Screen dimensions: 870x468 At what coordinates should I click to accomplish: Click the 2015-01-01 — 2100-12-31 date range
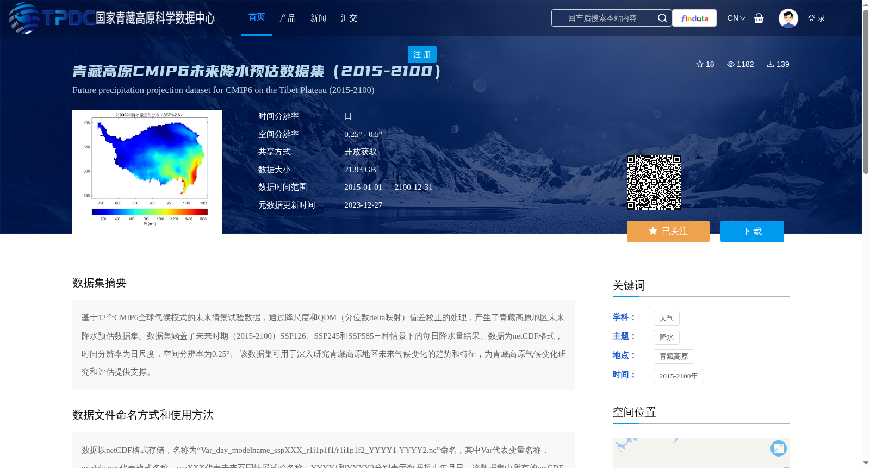point(388,187)
